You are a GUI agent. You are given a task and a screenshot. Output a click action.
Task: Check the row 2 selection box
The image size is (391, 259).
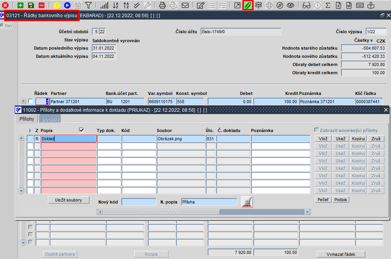tap(31, 101)
